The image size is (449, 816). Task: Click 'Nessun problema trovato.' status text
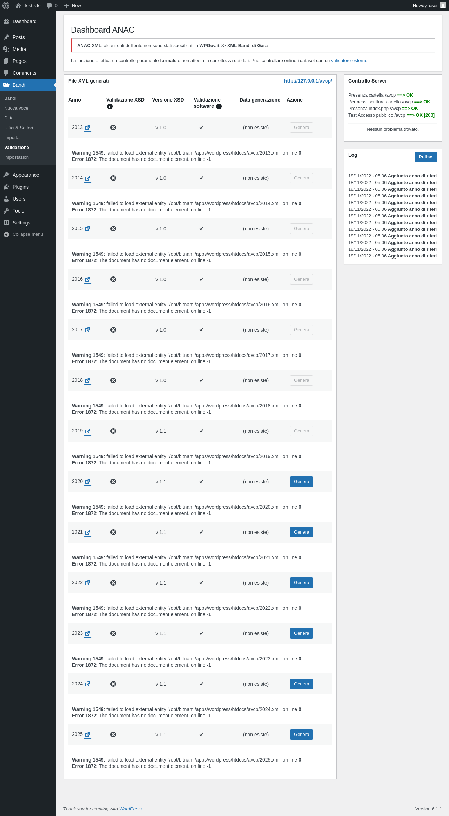tap(393, 129)
